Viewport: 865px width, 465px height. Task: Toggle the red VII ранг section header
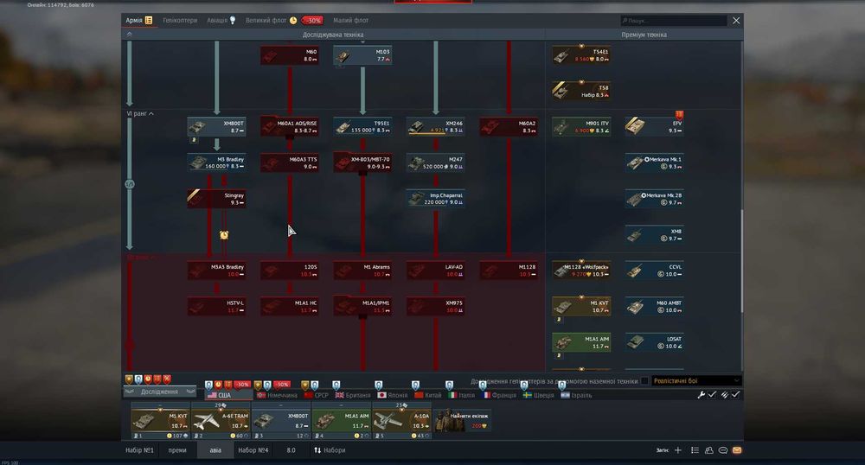[x=140, y=258]
